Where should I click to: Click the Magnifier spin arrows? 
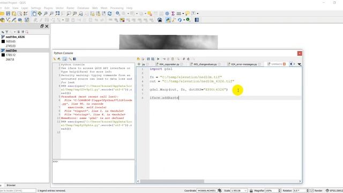pyautogui.click(x=279, y=191)
